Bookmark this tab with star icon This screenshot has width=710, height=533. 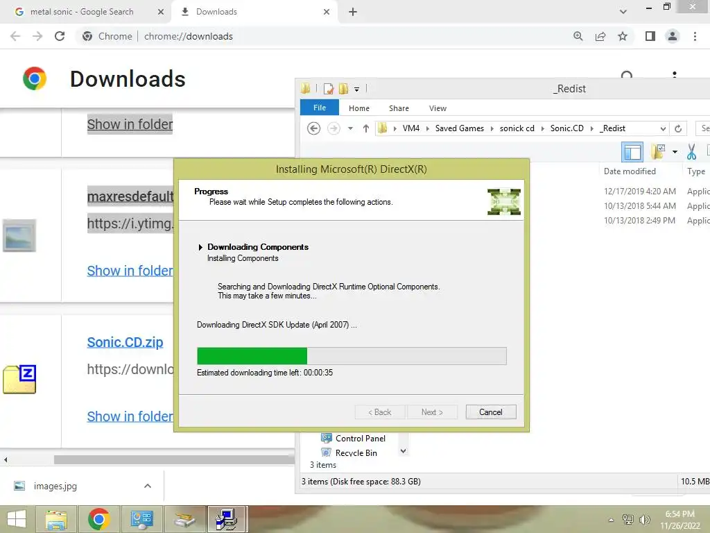click(x=623, y=36)
